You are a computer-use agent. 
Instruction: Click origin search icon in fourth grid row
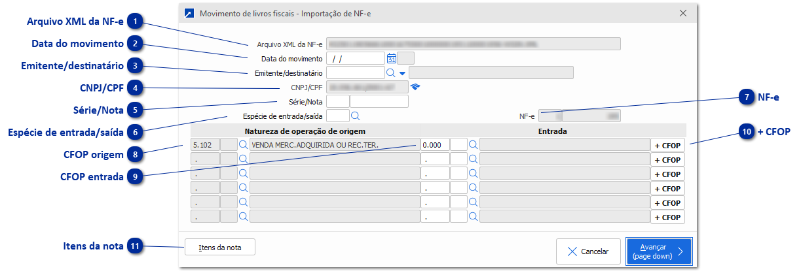tap(243, 187)
